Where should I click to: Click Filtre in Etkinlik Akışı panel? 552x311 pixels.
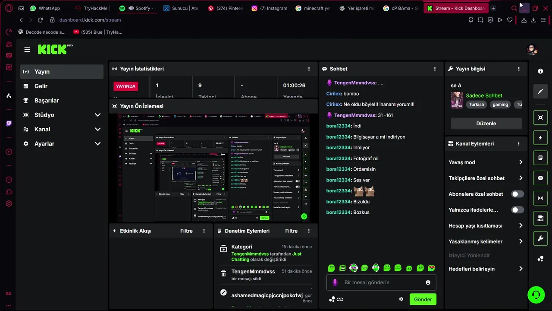(x=186, y=231)
